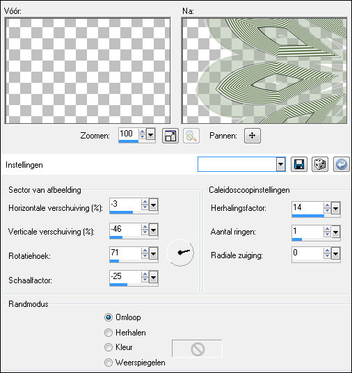Open the Instellingen presets dropdown
The width and height of the screenshot is (352, 373).
coord(280,164)
